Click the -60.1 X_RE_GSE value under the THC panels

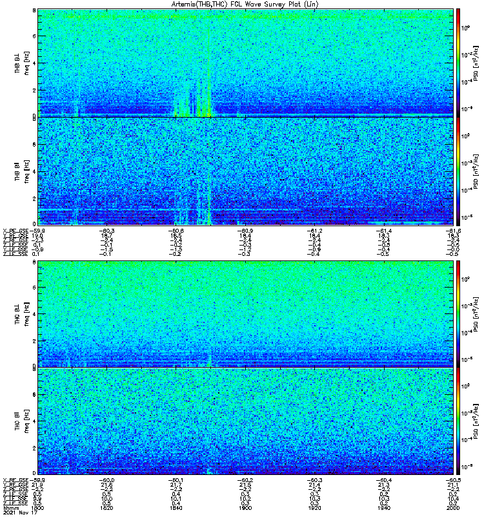click(176, 480)
